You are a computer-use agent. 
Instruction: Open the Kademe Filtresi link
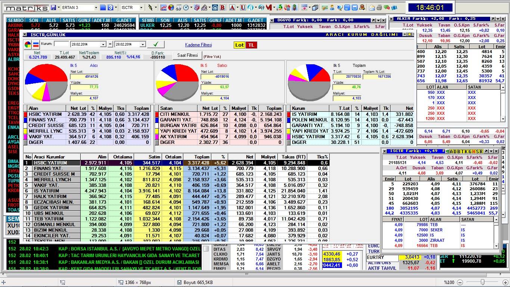click(198, 45)
